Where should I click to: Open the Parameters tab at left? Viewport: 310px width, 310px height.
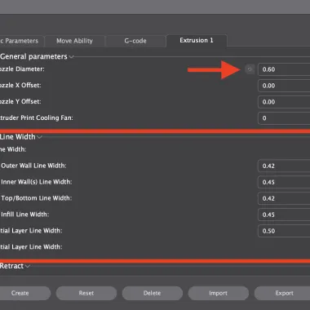tap(22, 41)
